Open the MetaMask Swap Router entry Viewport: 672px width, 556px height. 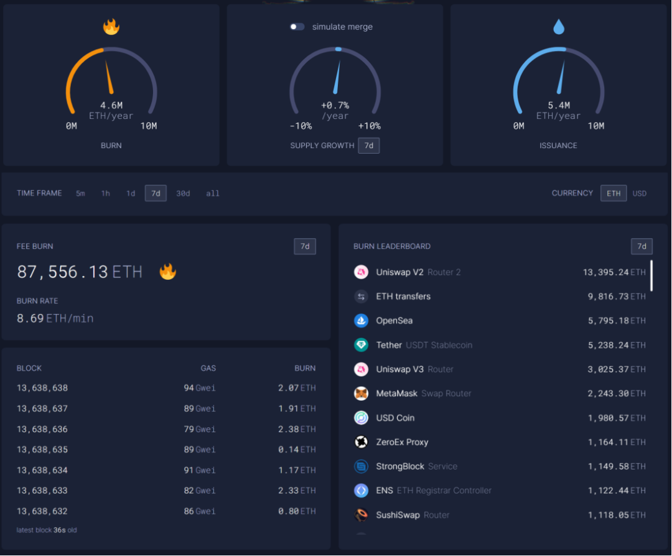(500, 393)
